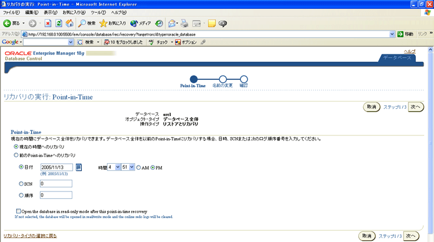Click the second wizard step circle

223,79
